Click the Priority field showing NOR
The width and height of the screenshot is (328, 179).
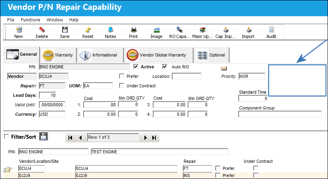click(252, 76)
